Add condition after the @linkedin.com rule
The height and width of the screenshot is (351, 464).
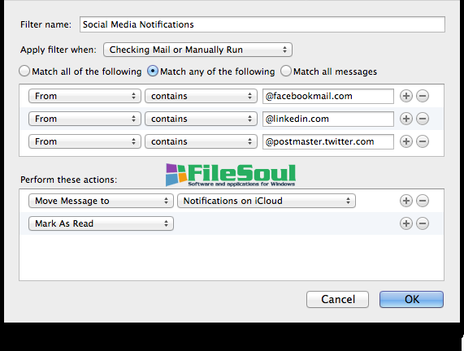(406, 119)
